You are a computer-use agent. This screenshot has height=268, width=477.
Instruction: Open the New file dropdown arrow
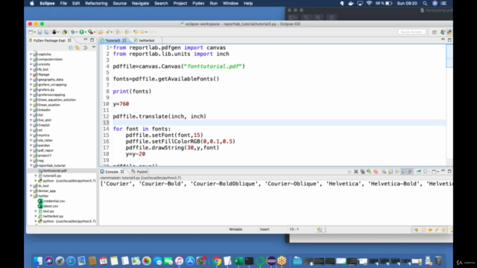pyautogui.click(x=34, y=32)
